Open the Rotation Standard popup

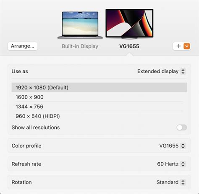171,182
